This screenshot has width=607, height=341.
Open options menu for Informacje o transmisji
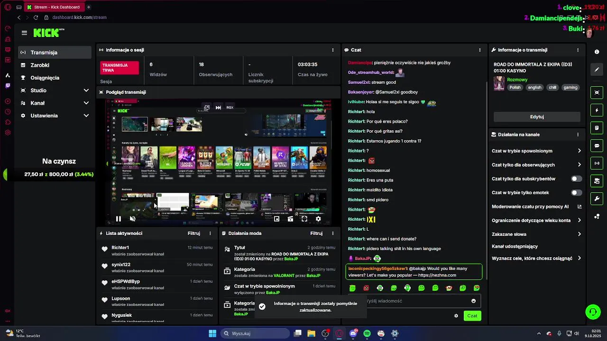(x=578, y=50)
